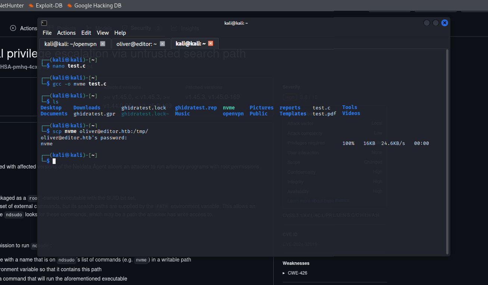488x285 pixels.
Task: Select the kali@kali: ~ terminal tab
Action: (191, 44)
